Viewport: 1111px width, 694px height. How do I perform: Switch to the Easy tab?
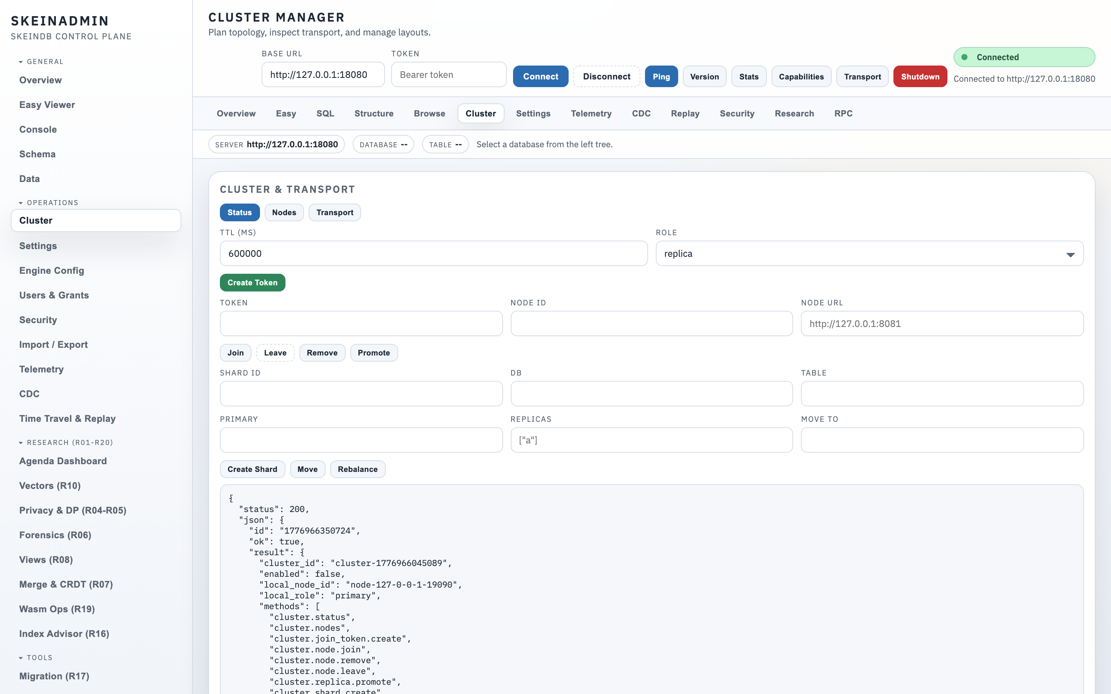click(x=285, y=113)
